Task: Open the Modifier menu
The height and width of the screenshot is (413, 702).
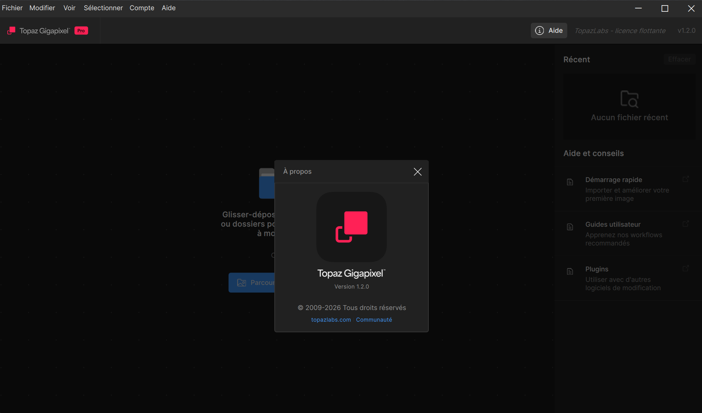Action: click(42, 8)
